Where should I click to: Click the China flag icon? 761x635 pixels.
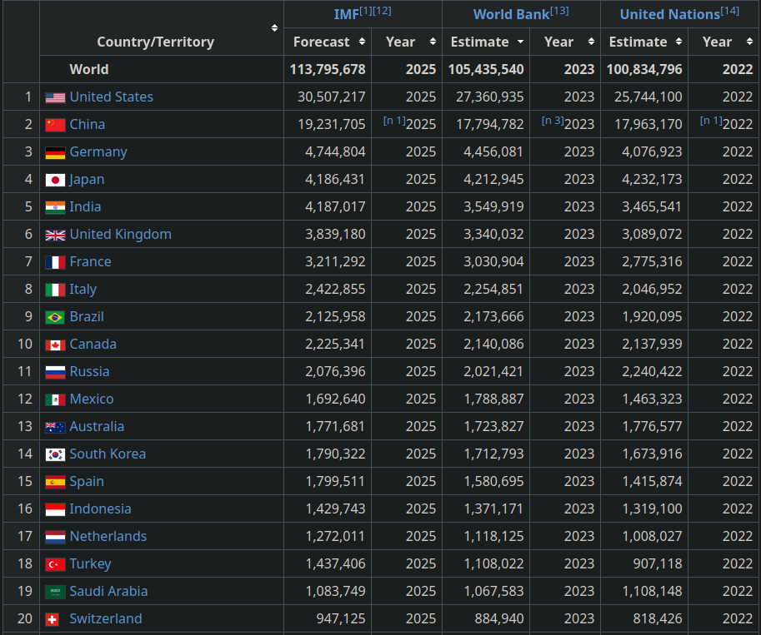click(55, 125)
